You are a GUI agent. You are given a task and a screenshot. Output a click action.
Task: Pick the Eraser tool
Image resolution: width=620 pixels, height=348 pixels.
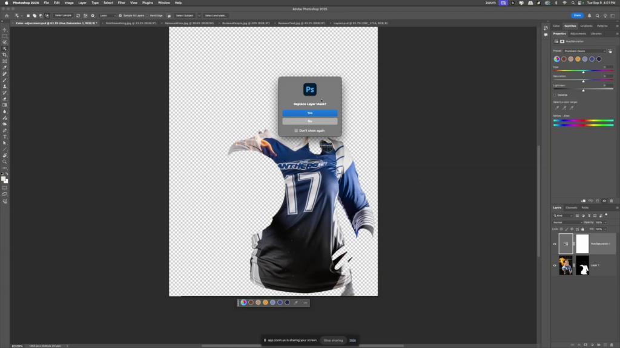coord(5,98)
